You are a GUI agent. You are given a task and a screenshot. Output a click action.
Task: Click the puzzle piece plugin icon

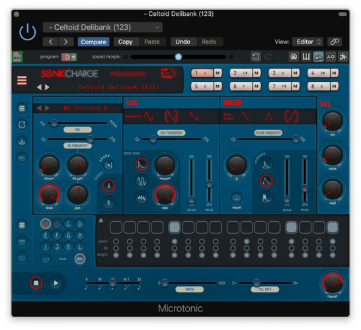(343, 57)
